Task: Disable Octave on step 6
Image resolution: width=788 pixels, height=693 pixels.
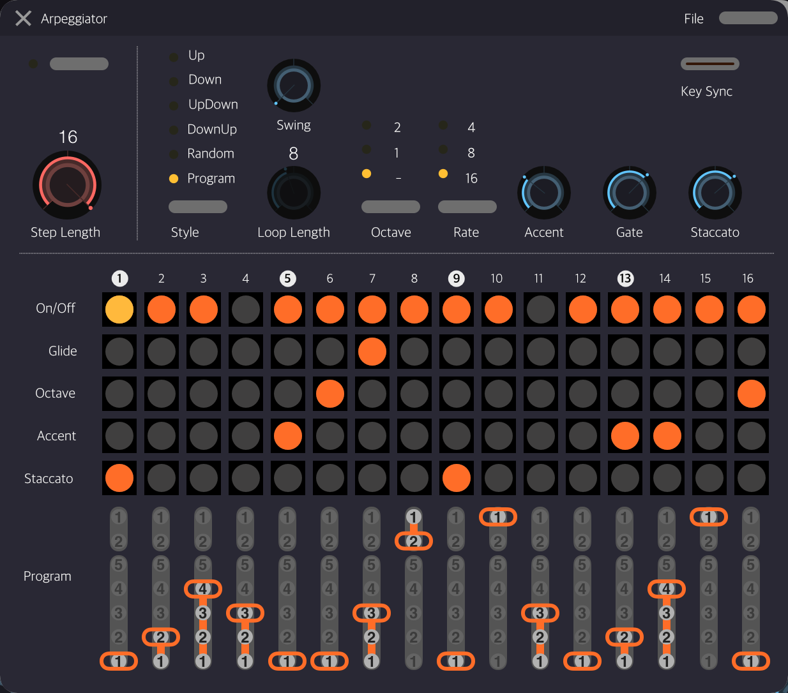Action: pyautogui.click(x=330, y=394)
